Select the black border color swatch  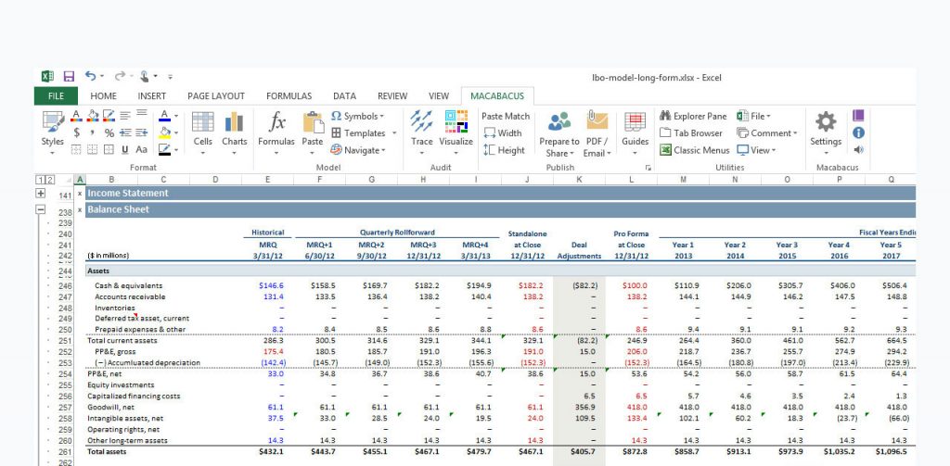(165, 149)
